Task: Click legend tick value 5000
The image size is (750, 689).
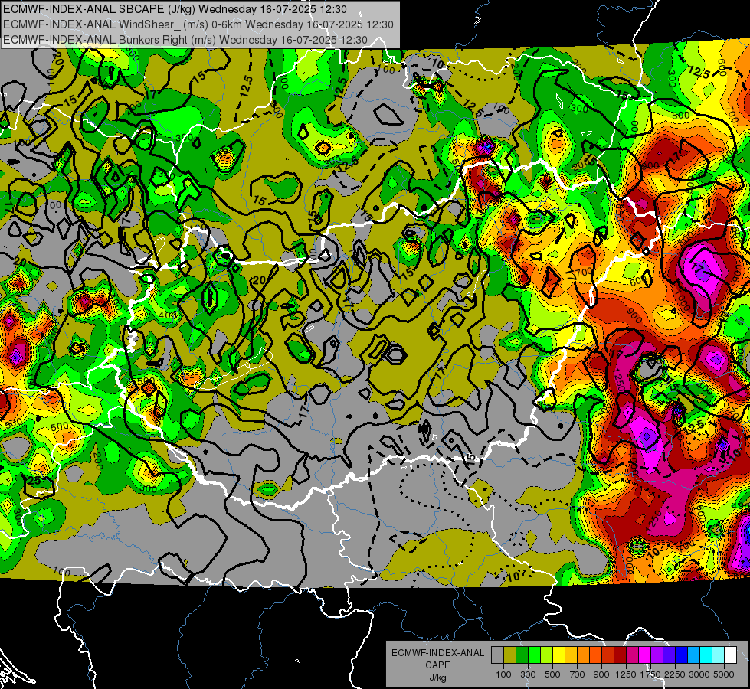Action: tap(724, 674)
